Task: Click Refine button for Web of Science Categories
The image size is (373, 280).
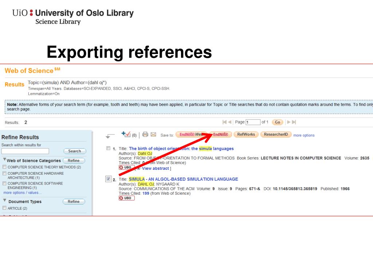Action: coord(74,160)
